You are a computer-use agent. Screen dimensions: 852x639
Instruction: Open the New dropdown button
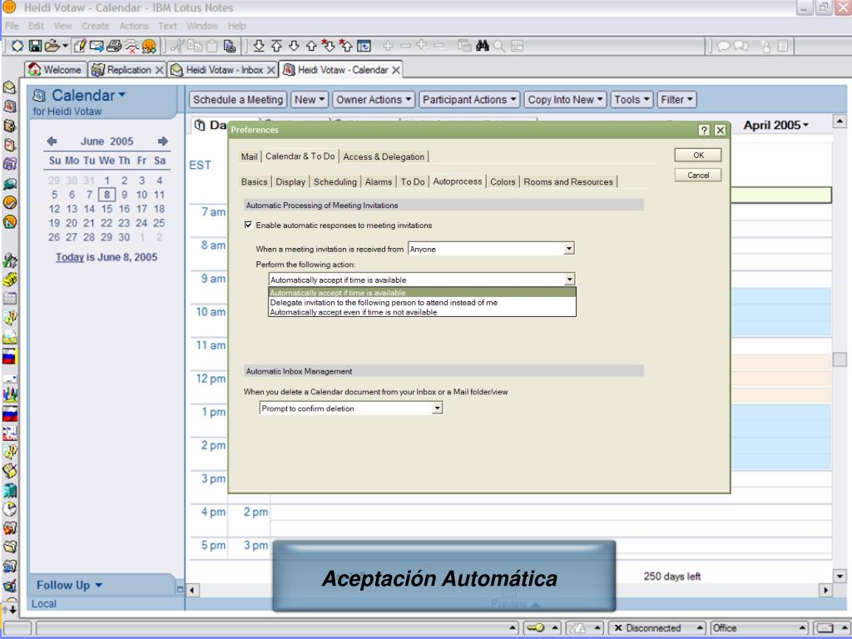[x=310, y=100]
